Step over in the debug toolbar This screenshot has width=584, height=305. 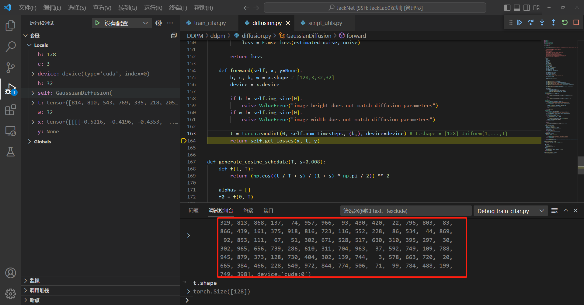pyautogui.click(x=531, y=23)
